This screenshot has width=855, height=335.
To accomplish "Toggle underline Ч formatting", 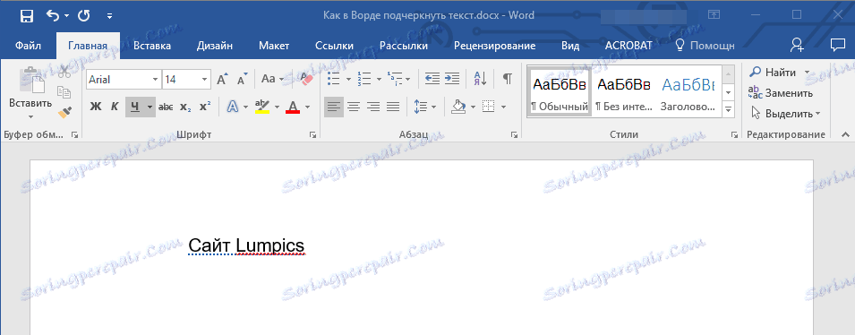I will pyautogui.click(x=134, y=107).
